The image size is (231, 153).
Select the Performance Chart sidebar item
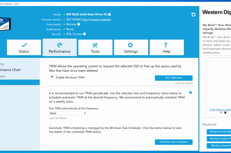point(10,70)
